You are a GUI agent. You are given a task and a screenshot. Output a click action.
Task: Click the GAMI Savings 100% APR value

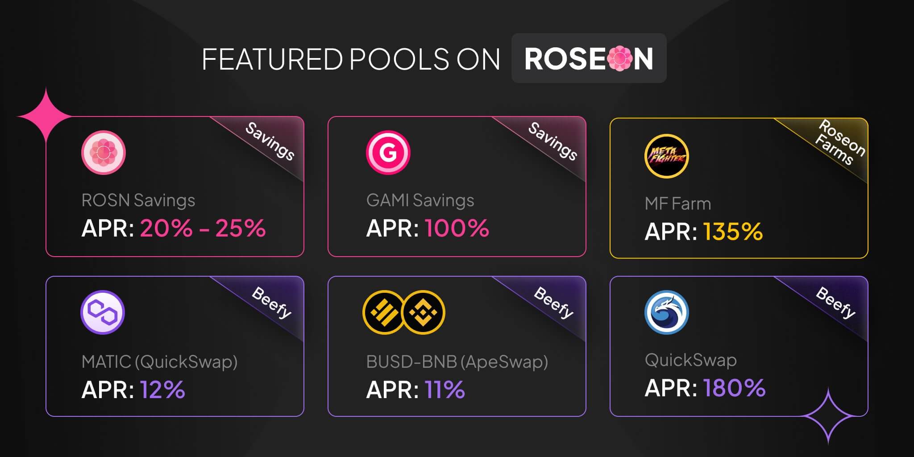tap(457, 228)
